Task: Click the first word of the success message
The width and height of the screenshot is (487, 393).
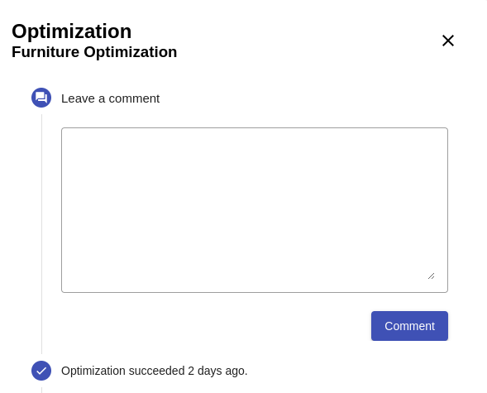Action: click(93, 371)
